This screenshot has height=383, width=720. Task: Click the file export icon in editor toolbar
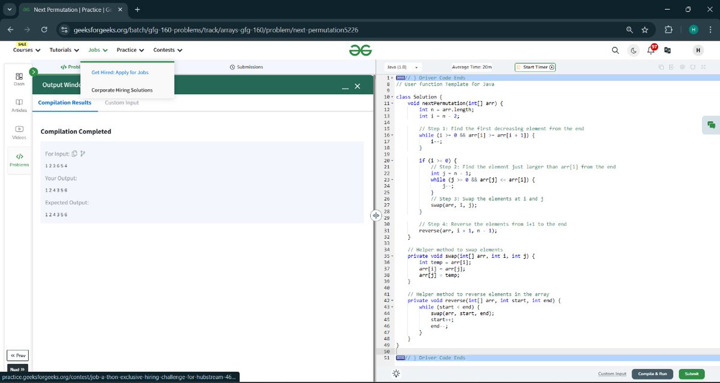671,67
